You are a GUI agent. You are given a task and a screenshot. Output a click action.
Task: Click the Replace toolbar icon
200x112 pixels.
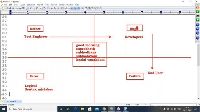tap(55, 8)
